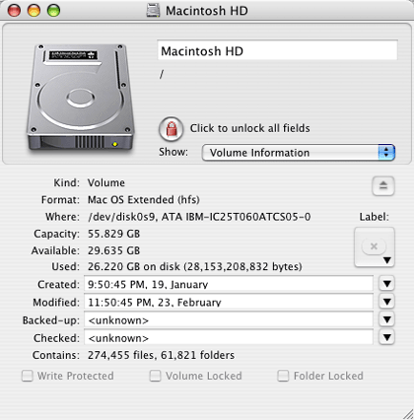Click the Modified date field
414x420 pixels.
click(229, 302)
